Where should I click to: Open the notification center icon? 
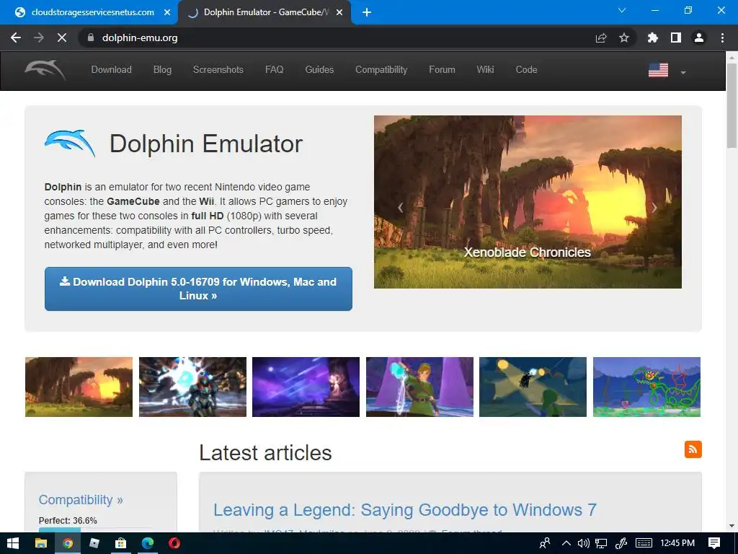[x=714, y=543]
